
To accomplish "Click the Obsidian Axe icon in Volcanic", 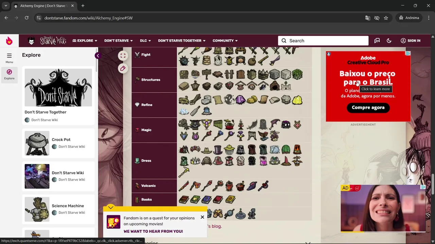I will point(195,186).
